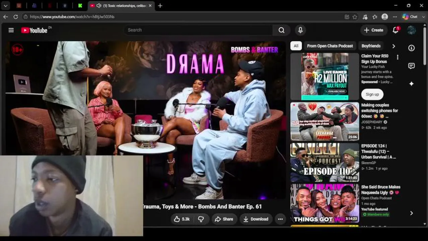This screenshot has width=428, height=241.
Task: Mute the tab using speaker icon
Action: coord(99,6)
